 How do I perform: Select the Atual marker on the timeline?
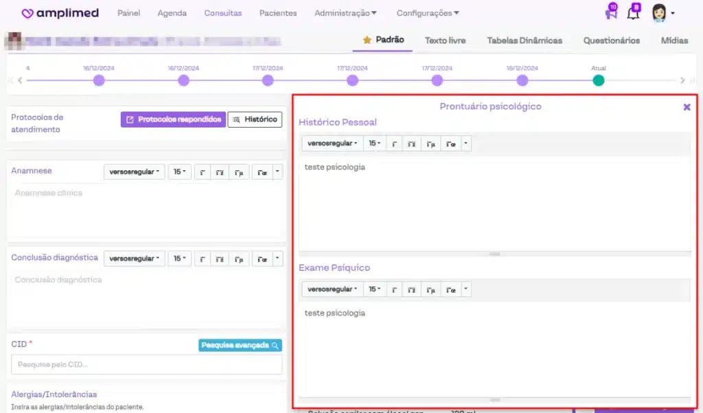[598, 80]
